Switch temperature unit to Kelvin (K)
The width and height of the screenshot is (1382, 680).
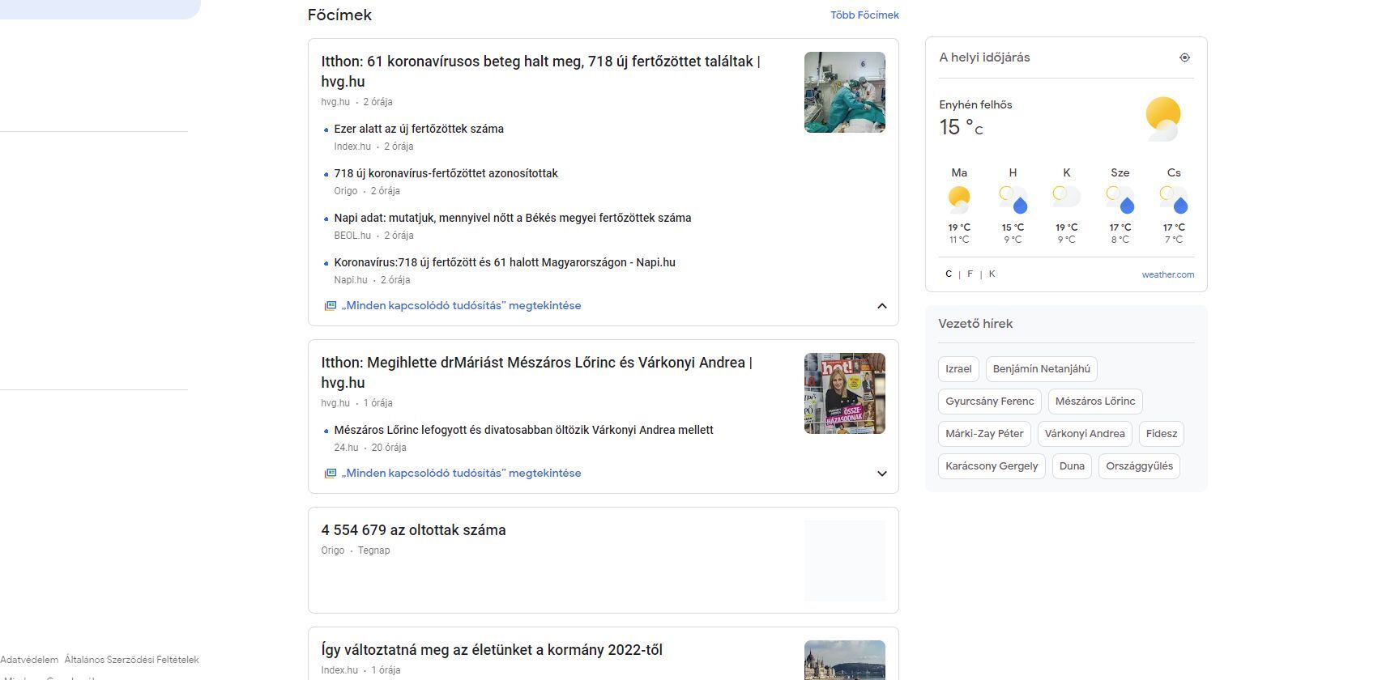[992, 274]
